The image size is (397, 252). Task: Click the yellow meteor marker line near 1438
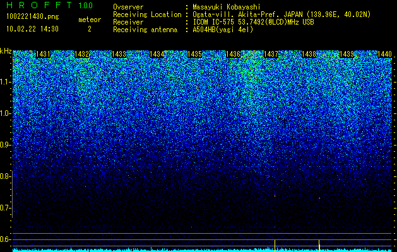pos(319,246)
